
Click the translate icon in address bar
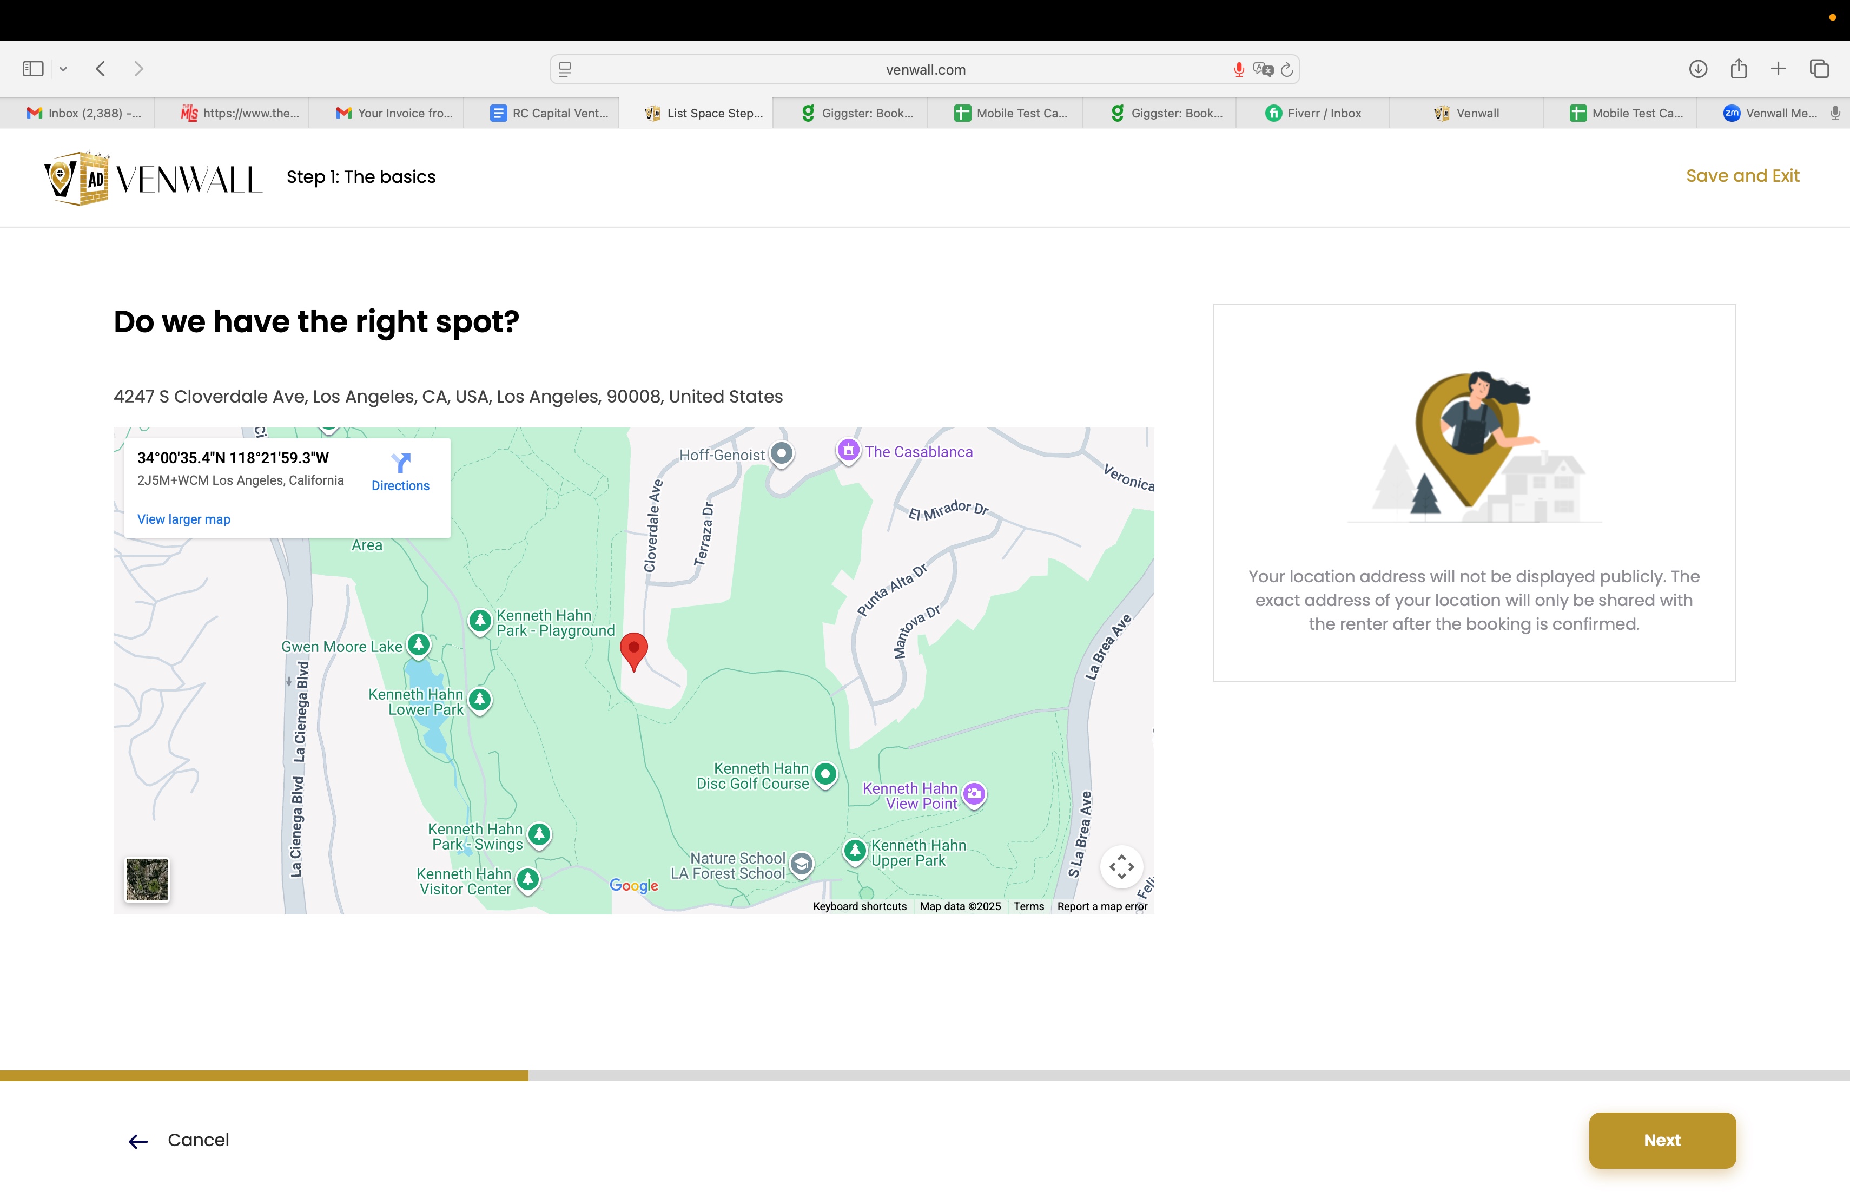(x=1263, y=70)
